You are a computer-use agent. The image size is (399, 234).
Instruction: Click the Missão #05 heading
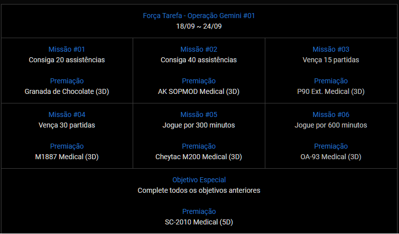[x=198, y=114]
